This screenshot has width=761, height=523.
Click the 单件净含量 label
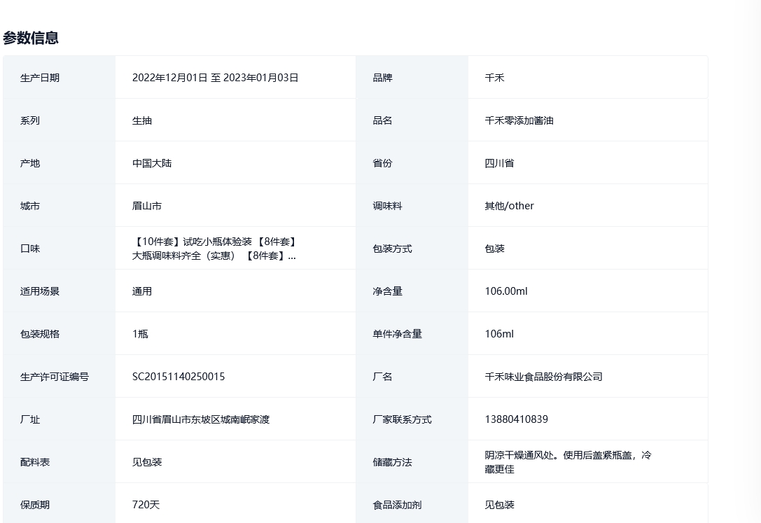pyautogui.click(x=397, y=334)
